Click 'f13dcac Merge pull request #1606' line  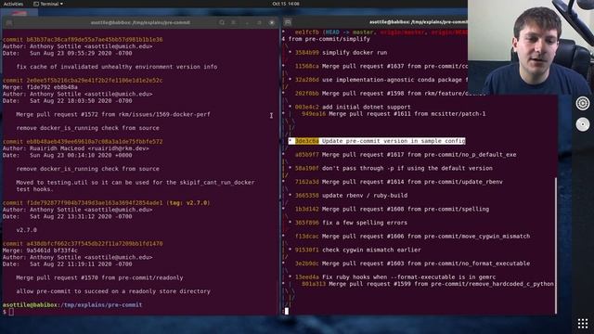point(412,237)
